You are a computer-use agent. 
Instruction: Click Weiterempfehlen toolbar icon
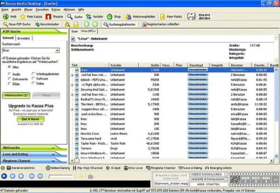(128, 17)
